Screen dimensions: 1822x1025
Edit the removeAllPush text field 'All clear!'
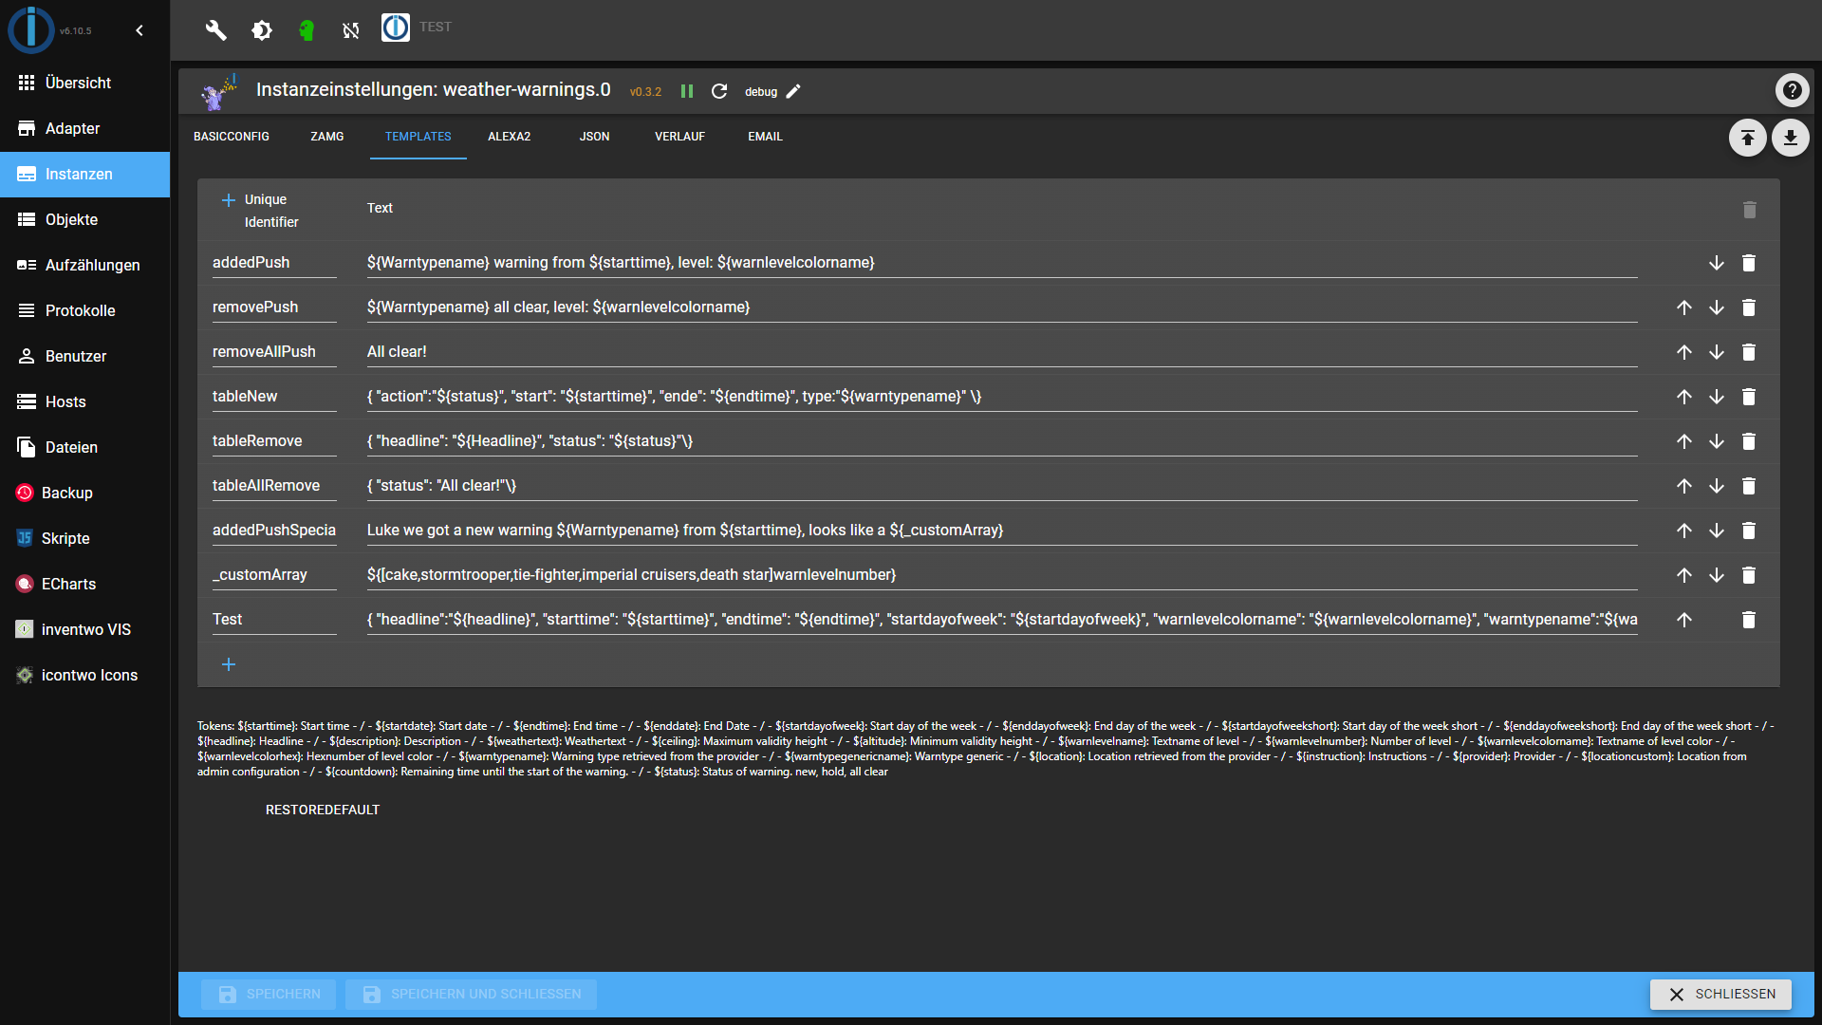click(1002, 352)
